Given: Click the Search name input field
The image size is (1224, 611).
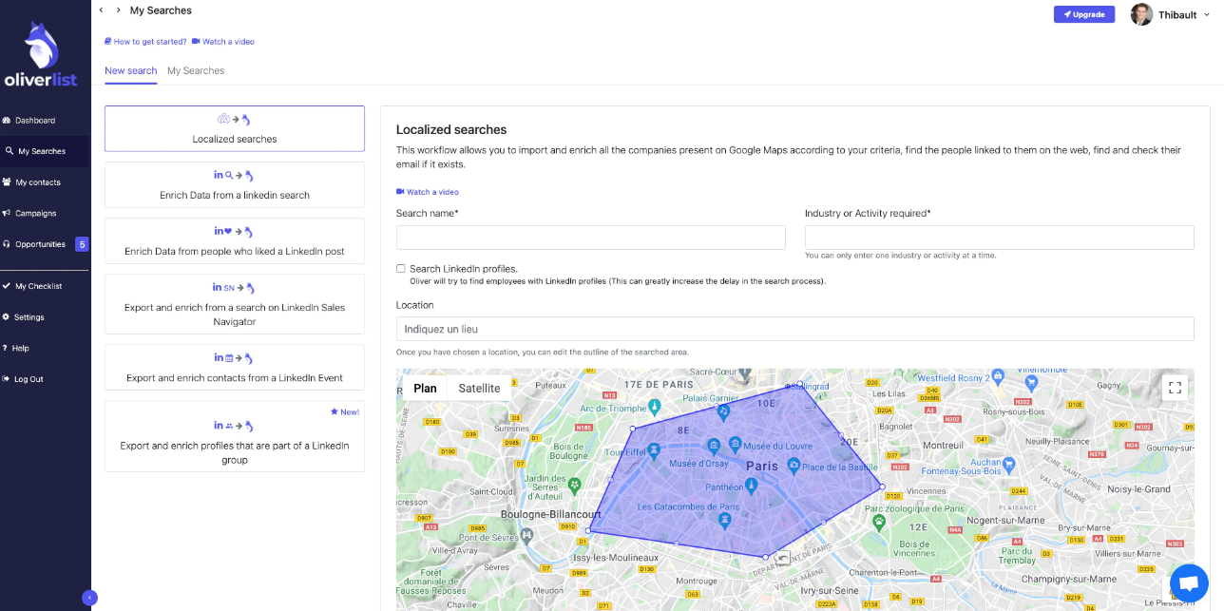Looking at the screenshot, I should [590, 238].
